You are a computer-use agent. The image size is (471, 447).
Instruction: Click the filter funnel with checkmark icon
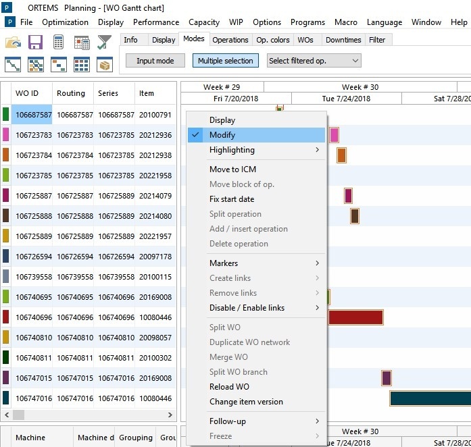(x=104, y=42)
